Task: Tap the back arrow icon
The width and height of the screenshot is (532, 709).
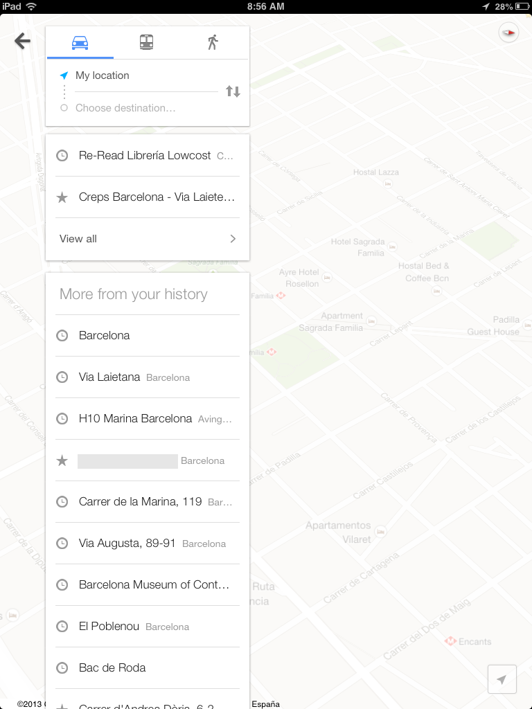Action: (23, 42)
